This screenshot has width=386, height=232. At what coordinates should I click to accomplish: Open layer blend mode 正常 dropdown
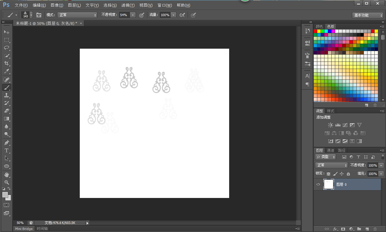coord(331,165)
